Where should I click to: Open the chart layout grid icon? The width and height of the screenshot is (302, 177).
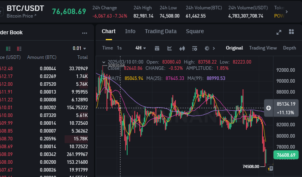pyautogui.click(x=291, y=32)
